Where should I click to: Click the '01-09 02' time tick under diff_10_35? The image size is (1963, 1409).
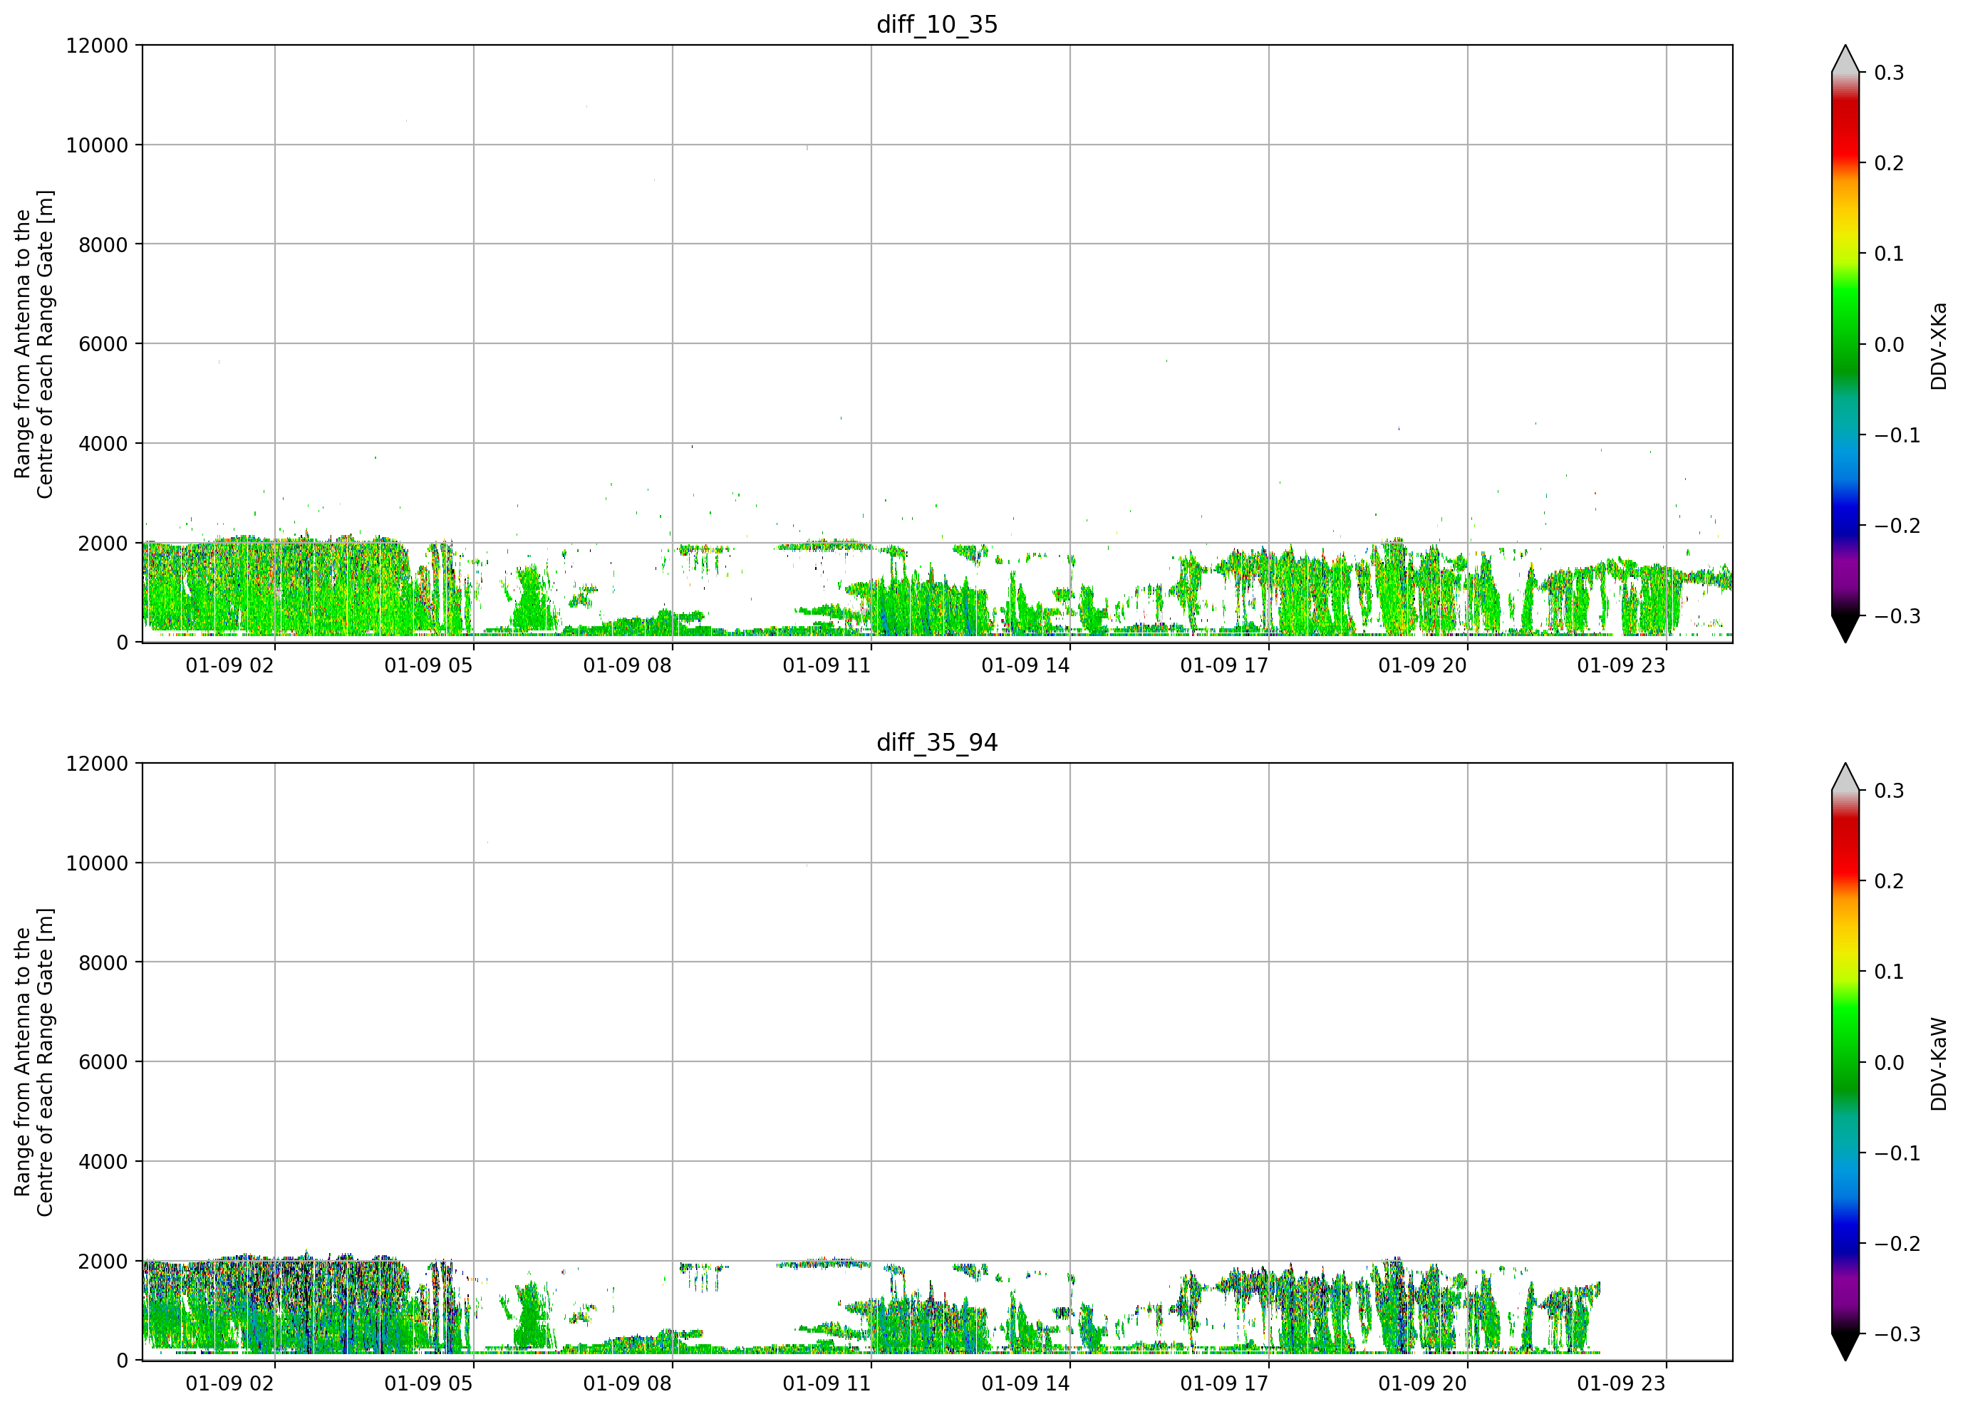[229, 665]
